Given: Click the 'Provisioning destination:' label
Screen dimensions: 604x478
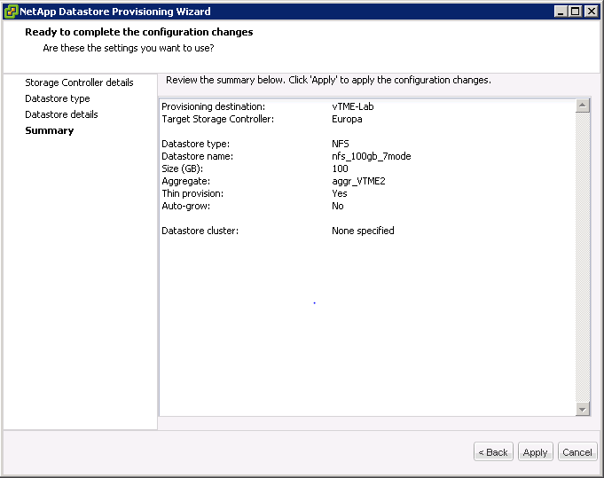Looking at the screenshot, I should click(214, 106).
